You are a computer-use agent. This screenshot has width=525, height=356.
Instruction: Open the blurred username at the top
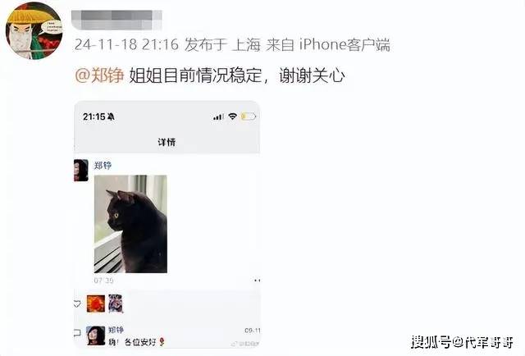116,20
